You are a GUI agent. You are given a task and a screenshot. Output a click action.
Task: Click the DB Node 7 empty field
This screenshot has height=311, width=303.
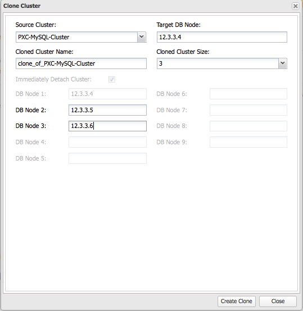click(248, 110)
